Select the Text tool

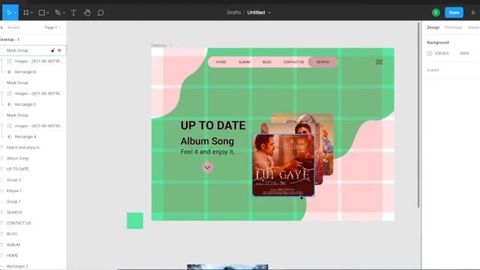[73, 13]
